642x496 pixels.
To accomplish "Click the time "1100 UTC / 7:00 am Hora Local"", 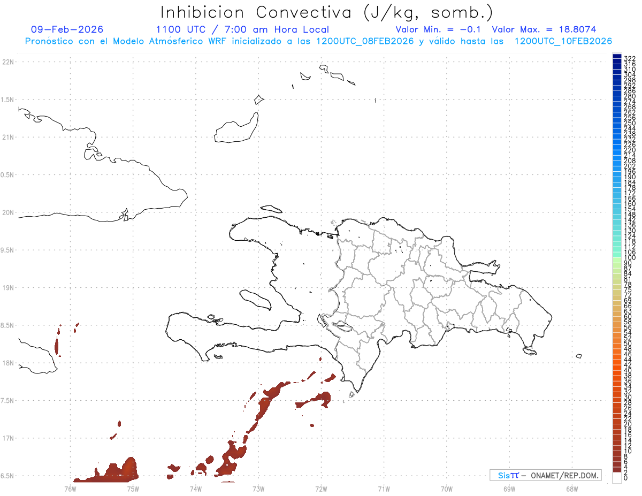I will point(242,29).
